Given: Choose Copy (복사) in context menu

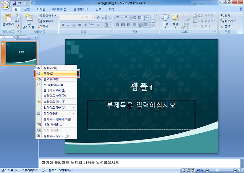Looking at the screenshot, I should (56, 73).
